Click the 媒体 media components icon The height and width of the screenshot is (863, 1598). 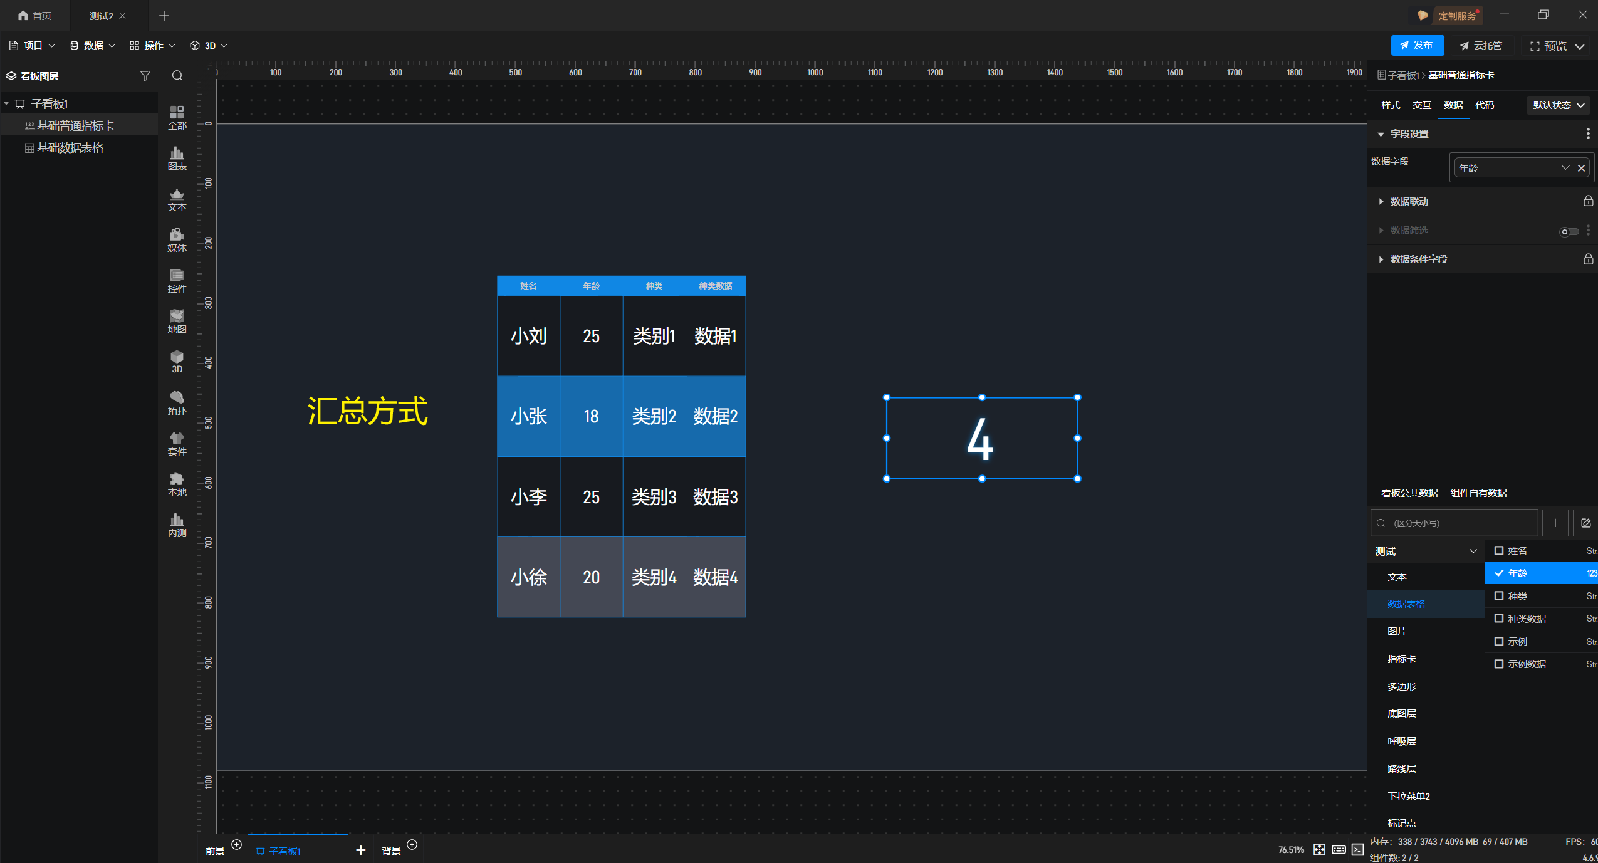point(177,239)
